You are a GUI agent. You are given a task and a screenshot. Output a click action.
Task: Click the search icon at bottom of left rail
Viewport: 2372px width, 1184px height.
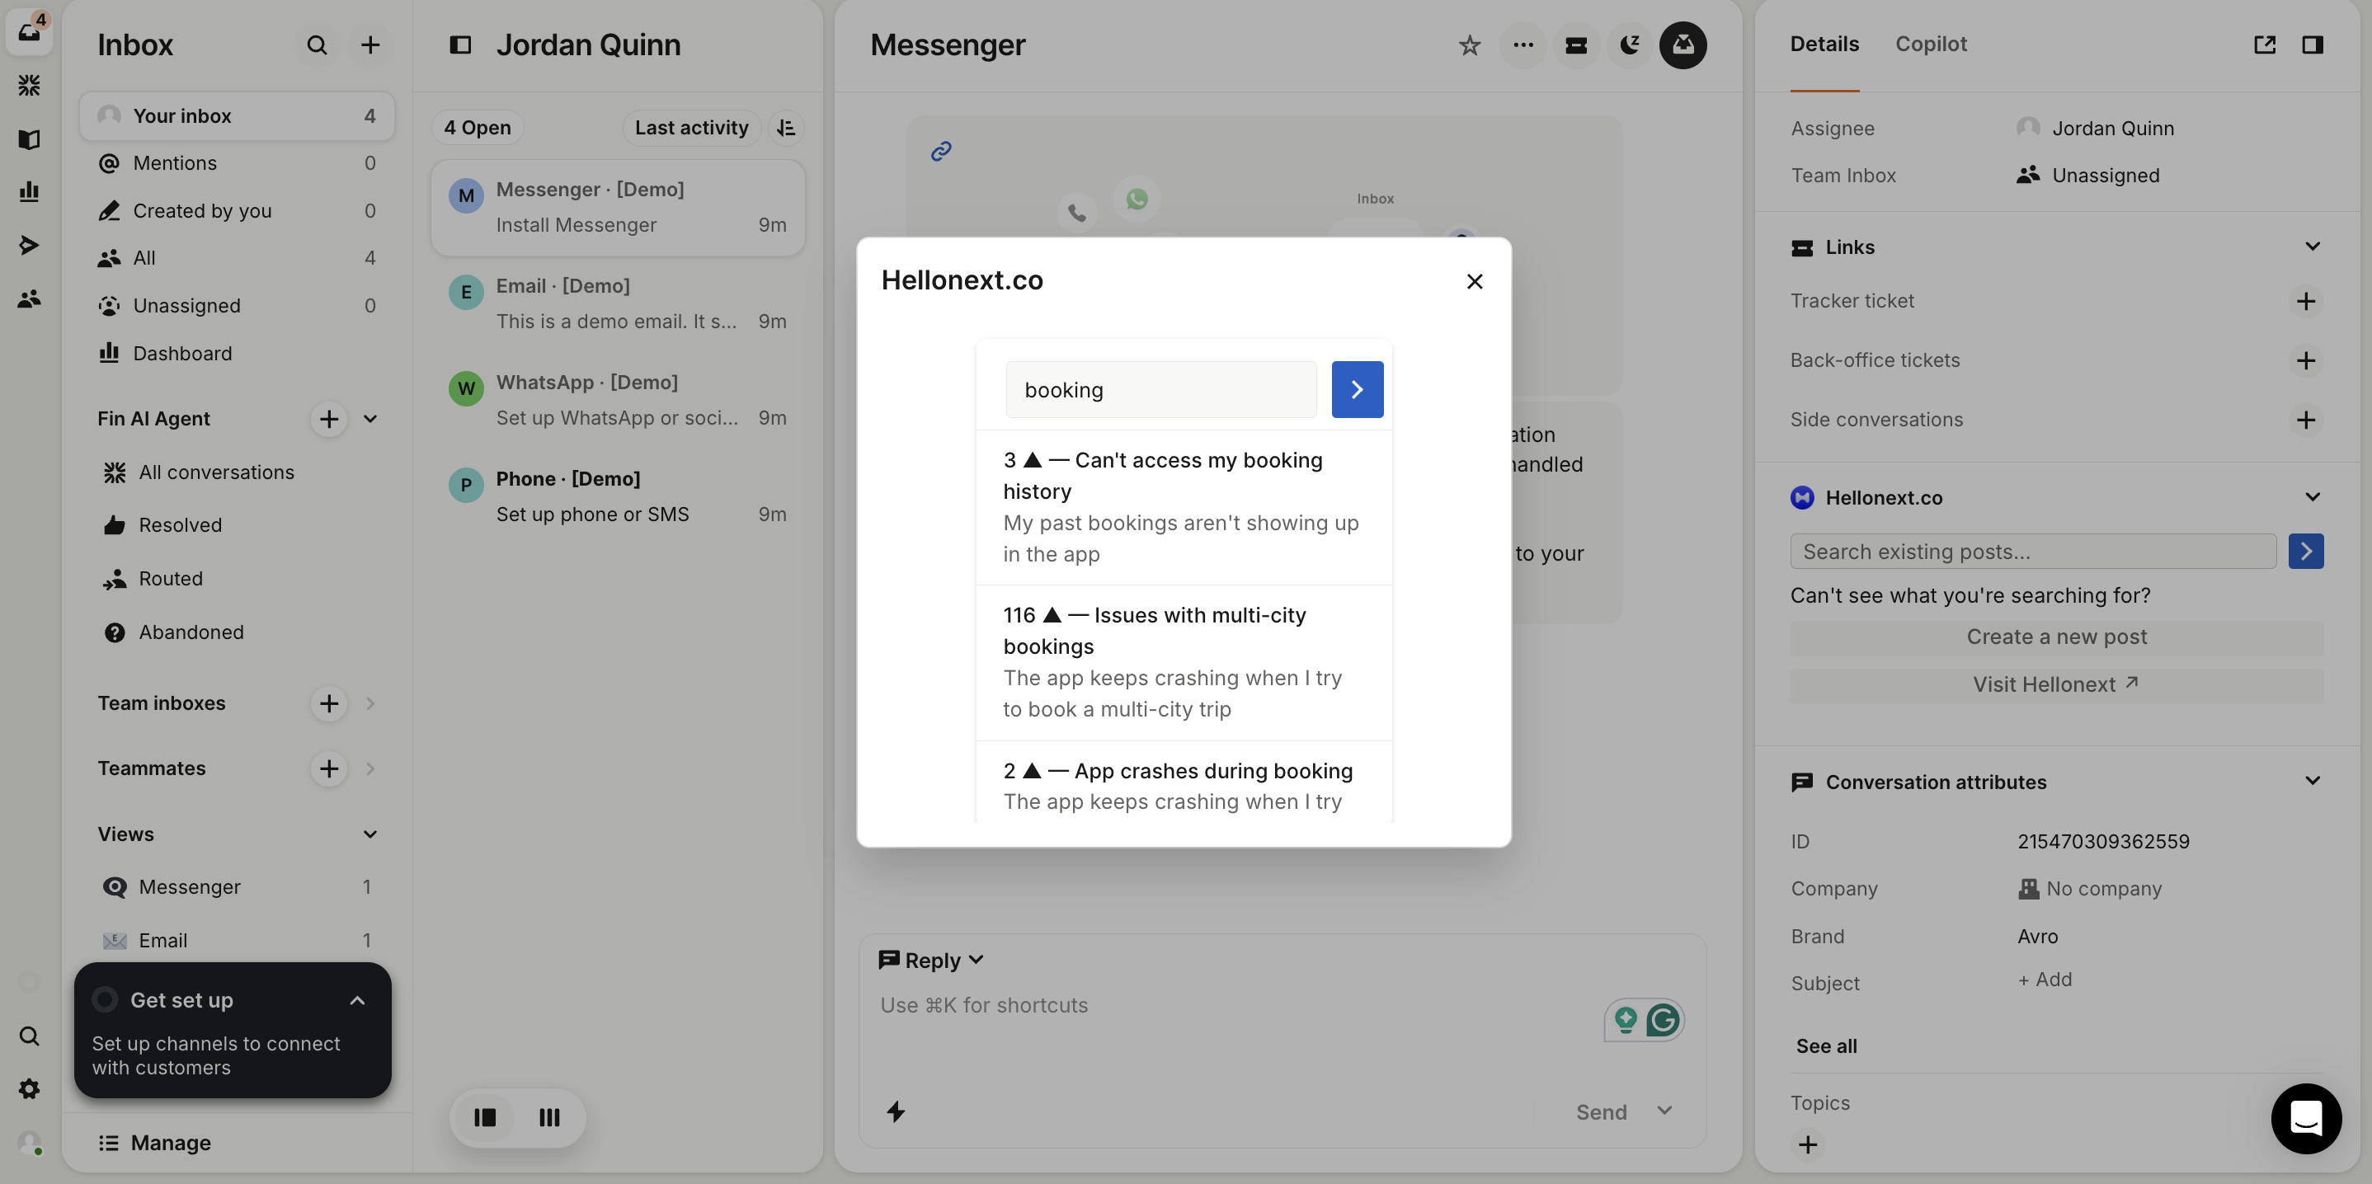click(30, 1036)
